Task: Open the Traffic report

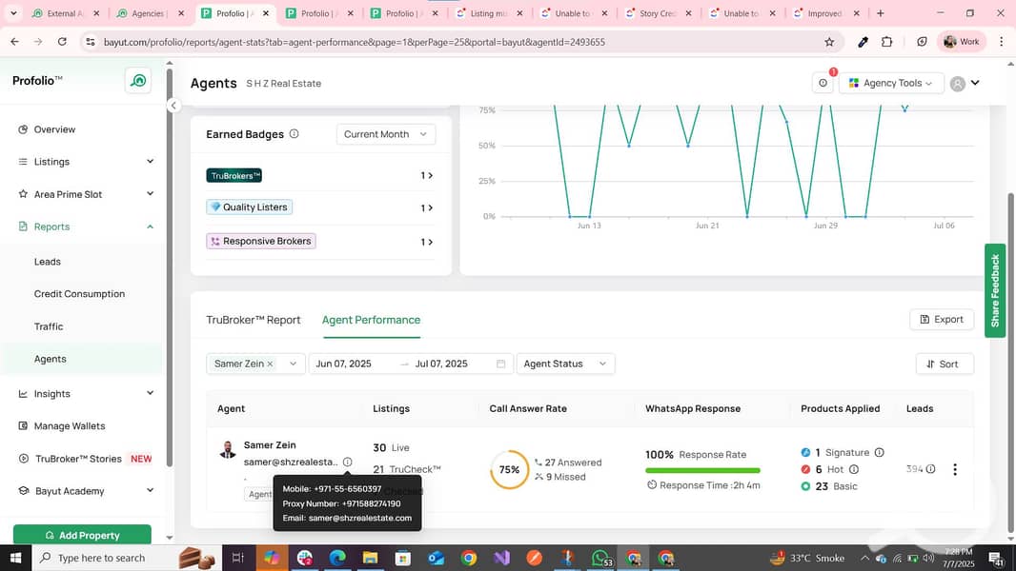Action: point(49,326)
